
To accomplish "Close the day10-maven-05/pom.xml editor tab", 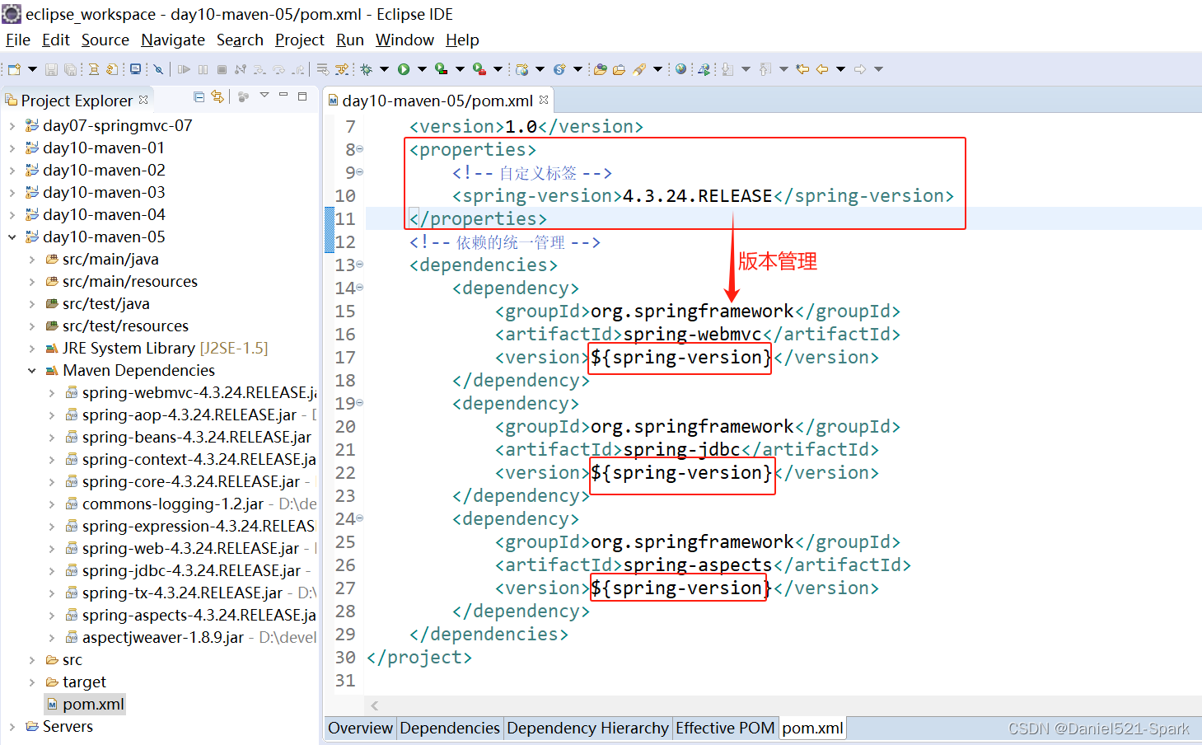I will click(x=544, y=100).
